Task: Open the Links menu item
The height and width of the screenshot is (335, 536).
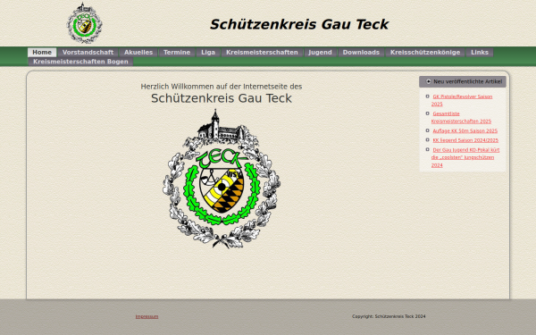Action: click(480, 53)
